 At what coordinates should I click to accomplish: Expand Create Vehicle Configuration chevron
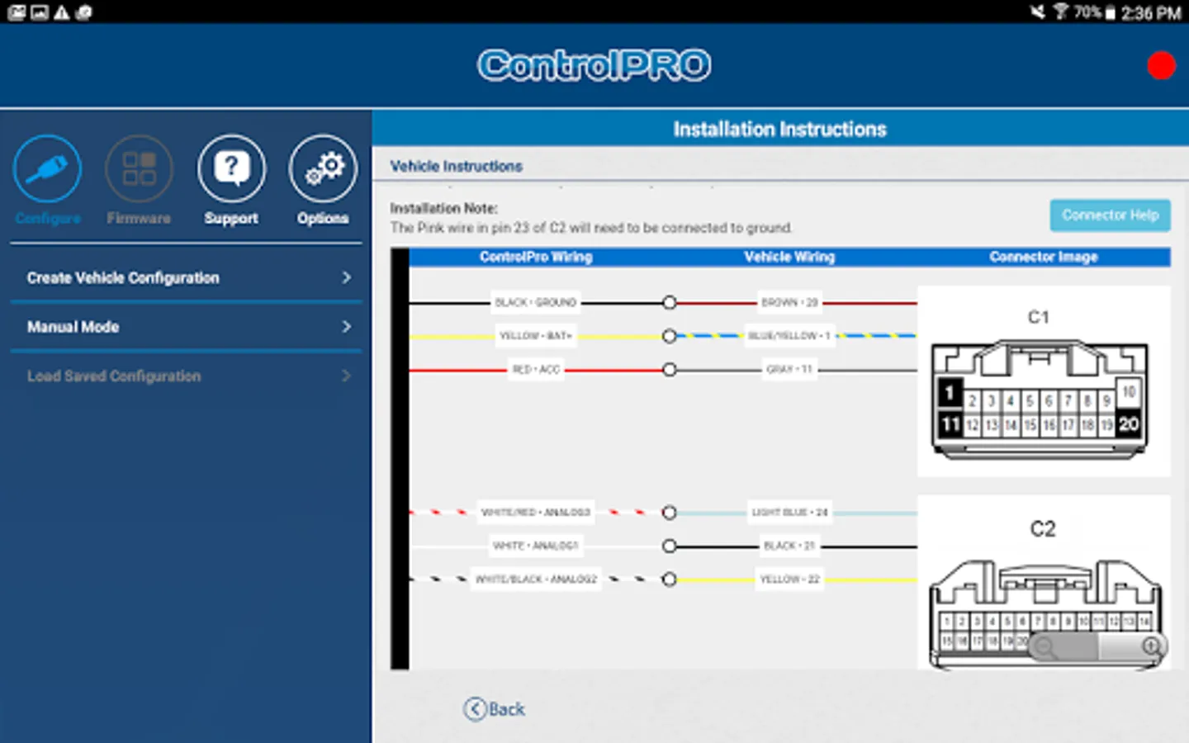tap(347, 277)
